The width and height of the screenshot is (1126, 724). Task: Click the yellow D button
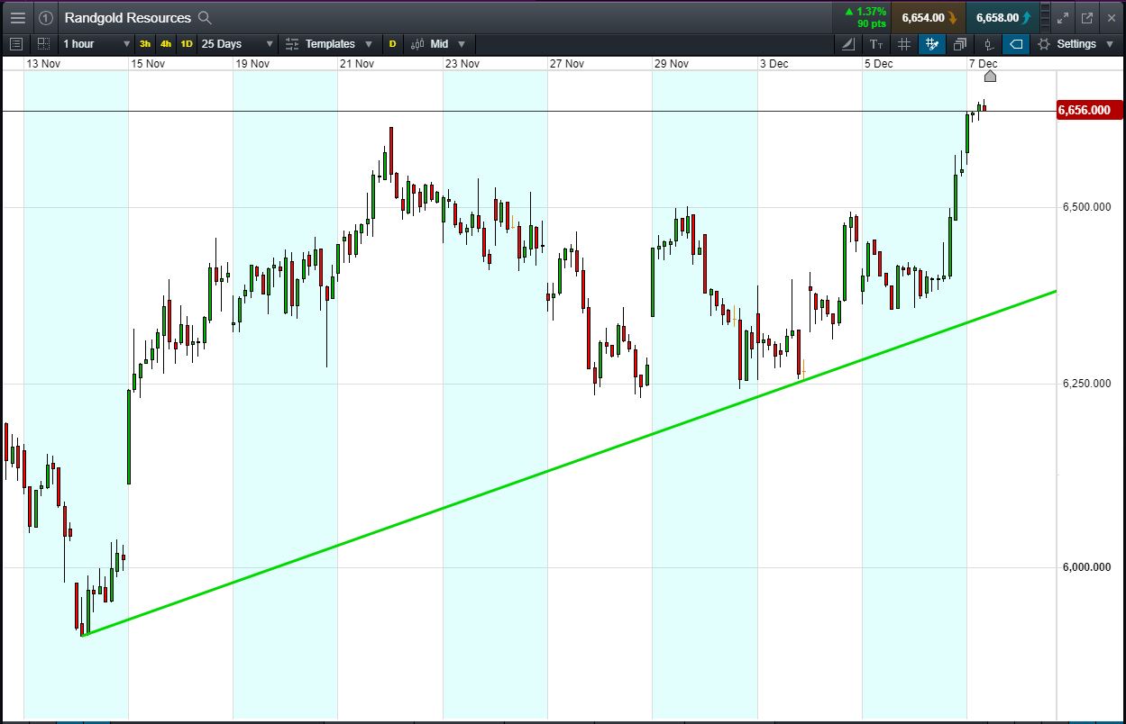(392, 43)
